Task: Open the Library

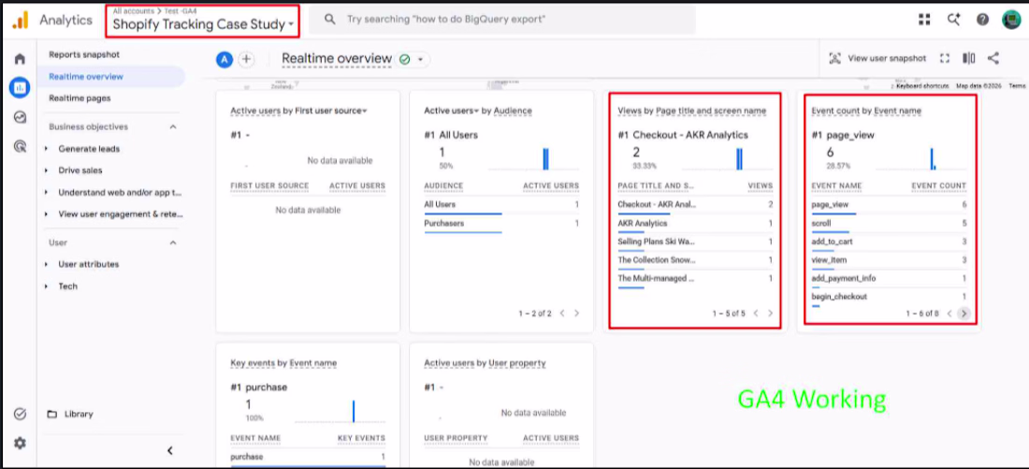Action: pos(70,415)
